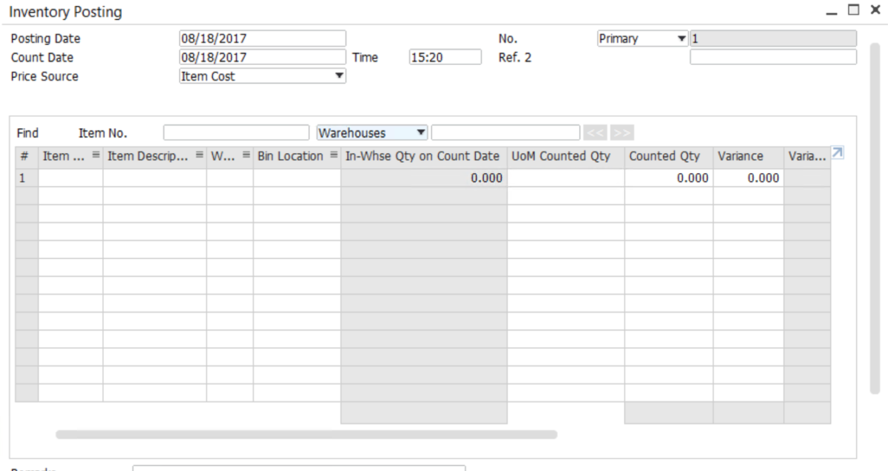Open the Price Source dropdown

pos(339,76)
